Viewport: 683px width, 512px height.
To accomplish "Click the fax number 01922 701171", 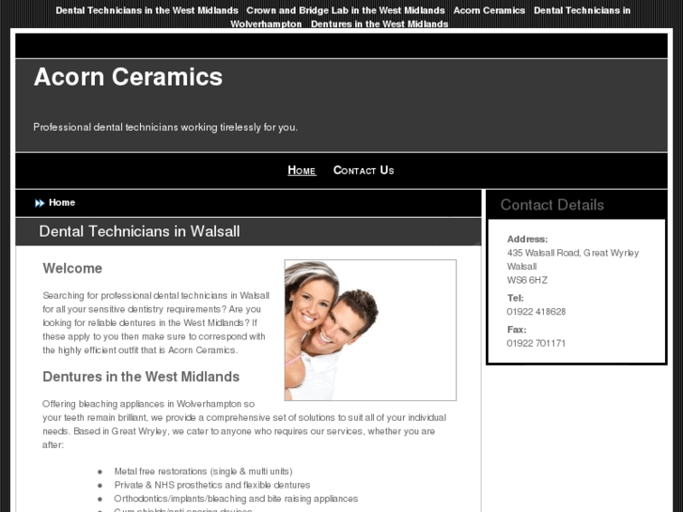I will [x=536, y=343].
